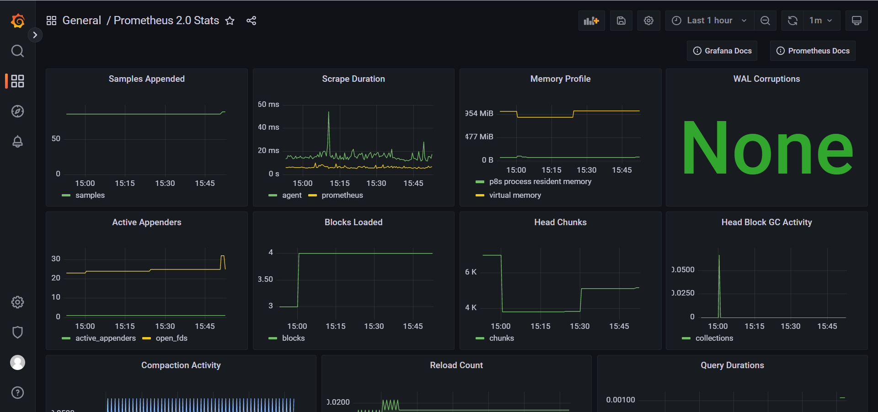Open the search dashboards icon
The image size is (878, 412).
pyautogui.click(x=17, y=51)
